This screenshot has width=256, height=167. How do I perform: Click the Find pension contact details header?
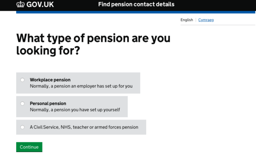pos(136,5)
